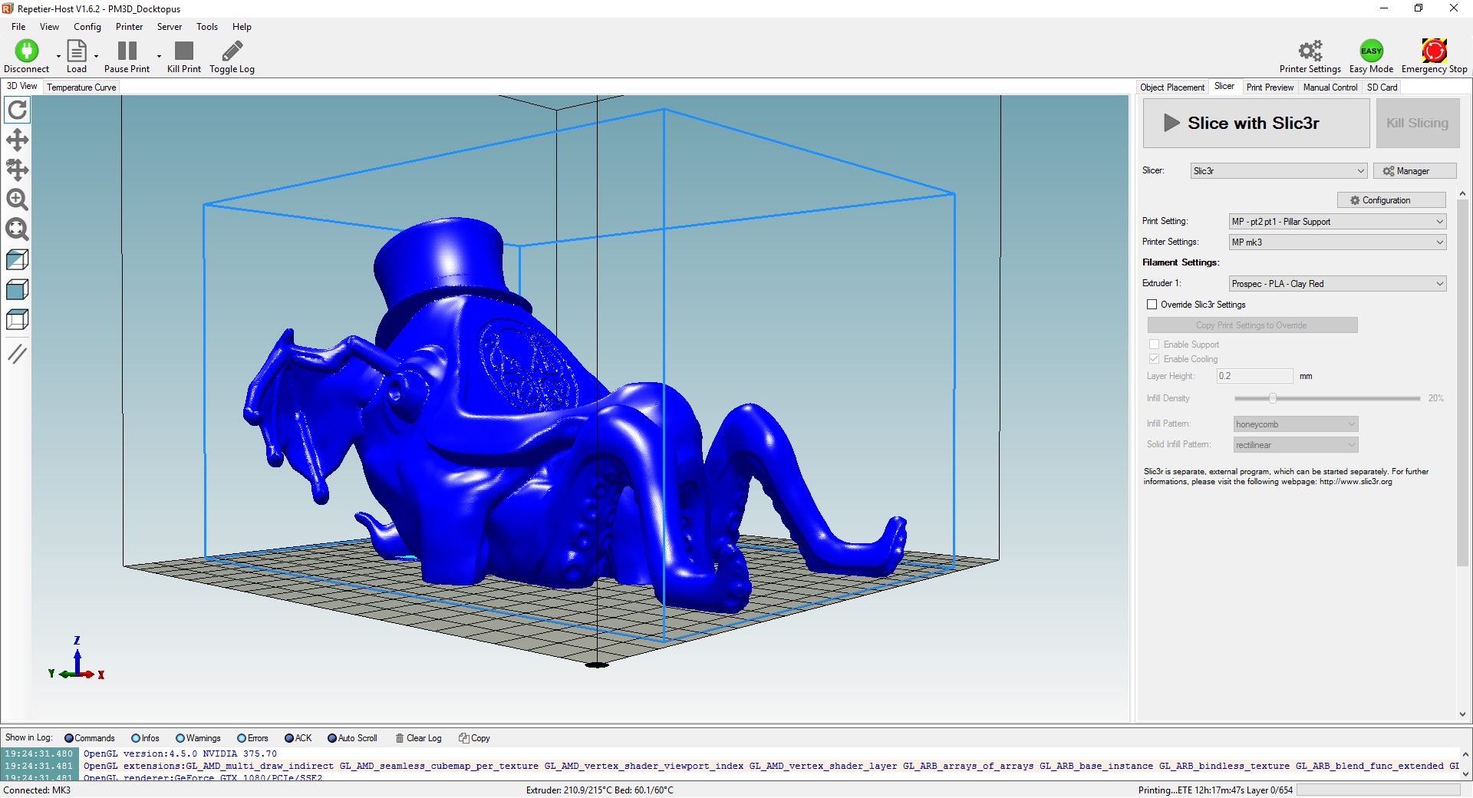Select the move viewpoint arrows tool
This screenshot has height=798, width=1473.
pyautogui.click(x=17, y=140)
